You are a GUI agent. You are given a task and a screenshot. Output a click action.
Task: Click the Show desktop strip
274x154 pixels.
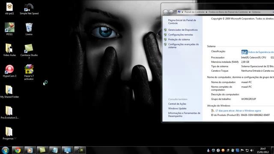click(x=273, y=150)
